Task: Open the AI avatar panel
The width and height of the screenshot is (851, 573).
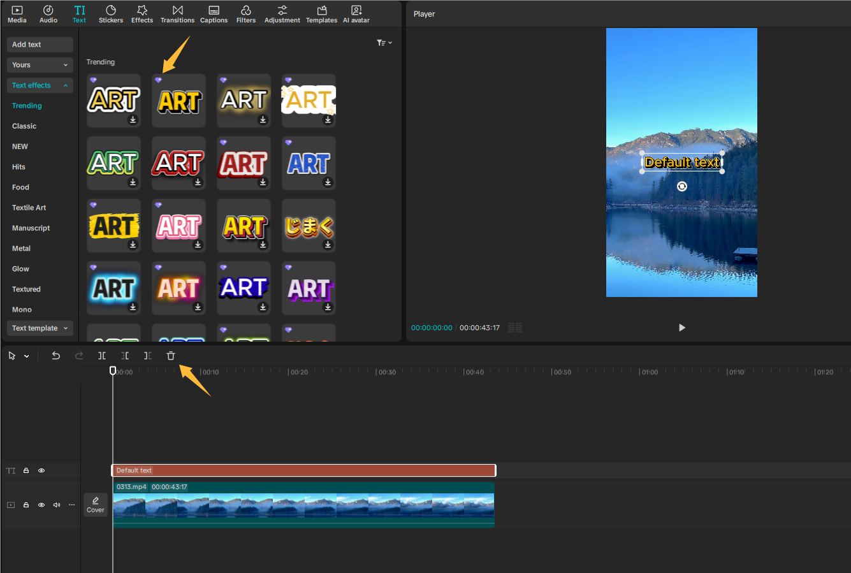Action: 356,13
